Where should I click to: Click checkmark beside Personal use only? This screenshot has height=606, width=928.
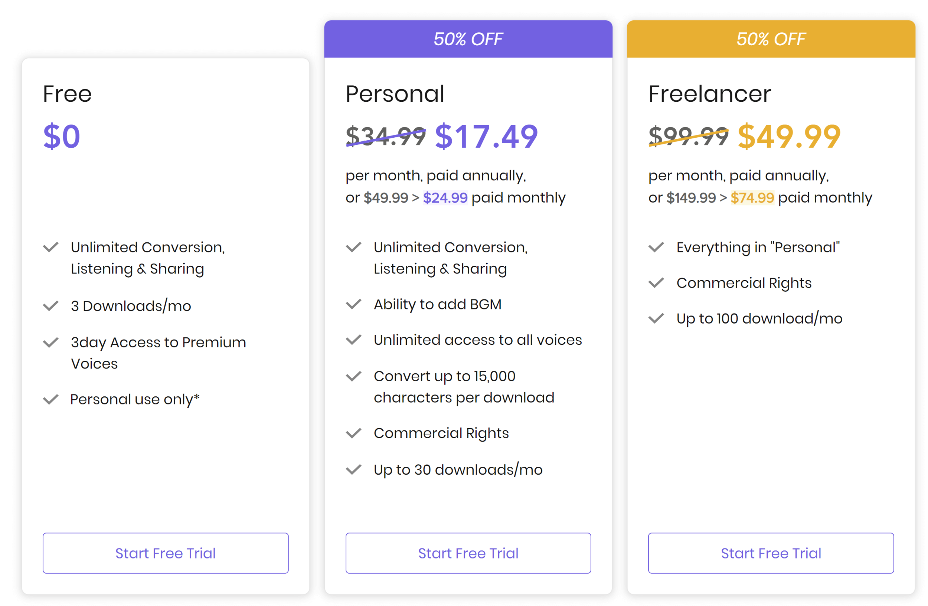pos(51,399)
